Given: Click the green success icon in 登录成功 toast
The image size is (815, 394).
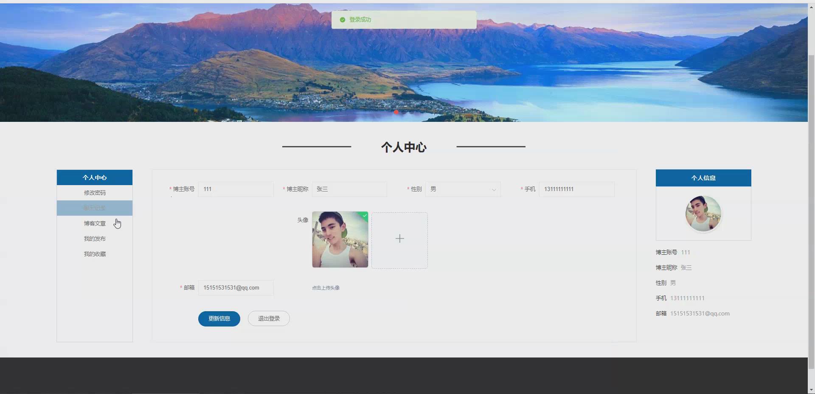Looking at the screenshot, I should click(x=342, y=20).
